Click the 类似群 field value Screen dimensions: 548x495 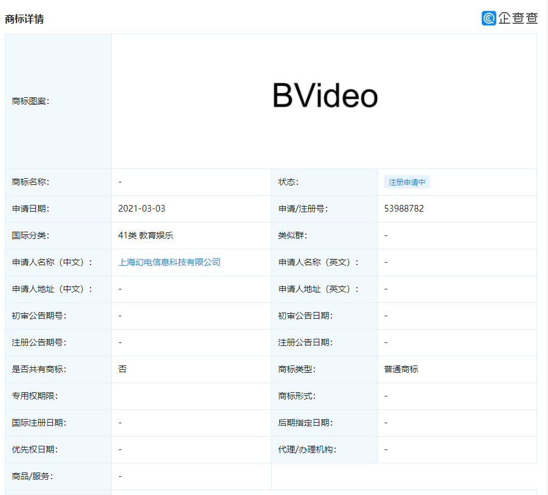[x=386, y=235]
